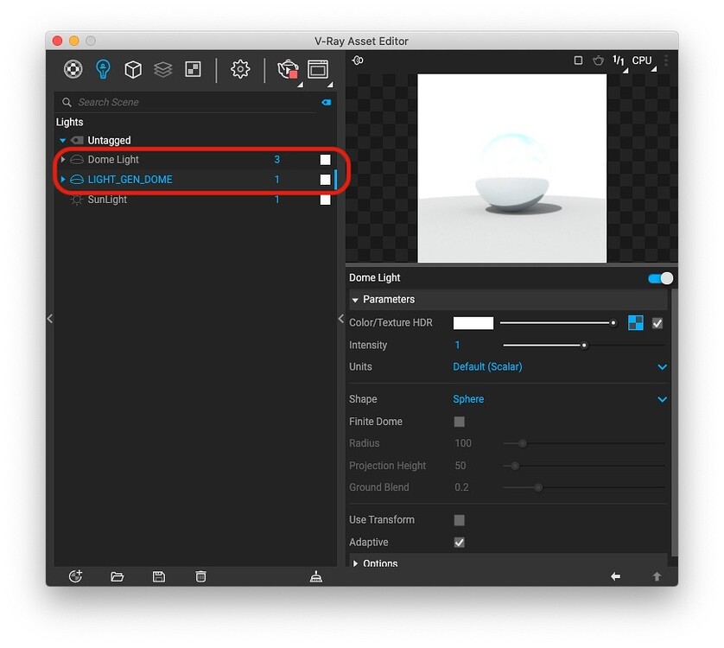Switch to the Lights panel bulb icon
Image resolution: width=724 pixels, height=648 pixels.
(103, 69)
